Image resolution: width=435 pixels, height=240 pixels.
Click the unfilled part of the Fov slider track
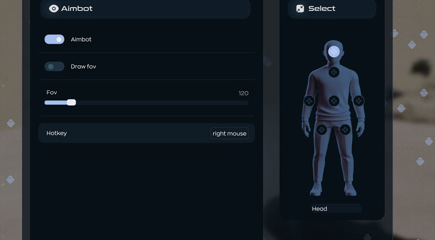161,102
